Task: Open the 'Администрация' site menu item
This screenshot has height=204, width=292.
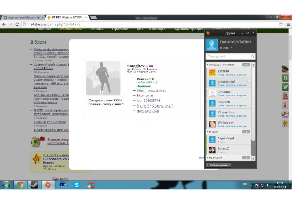Action: pos(188,29)
